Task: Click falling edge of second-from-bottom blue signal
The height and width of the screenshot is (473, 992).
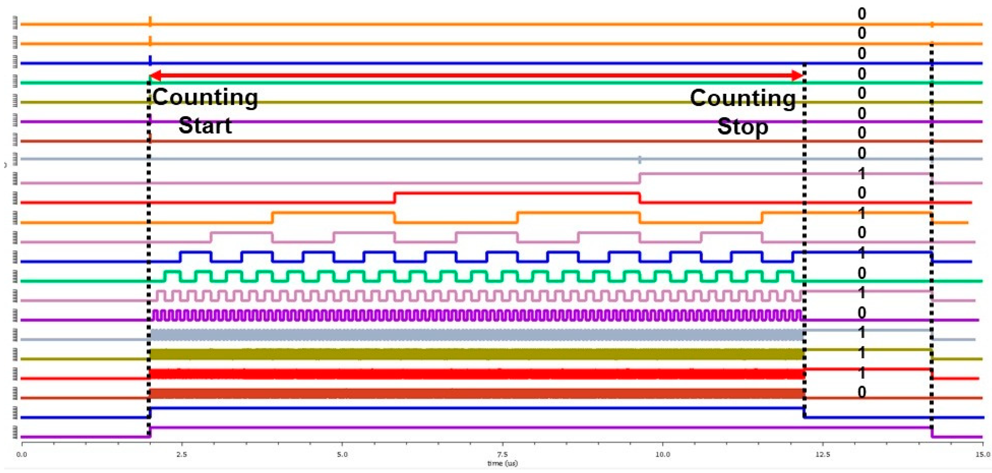Action: click(804, 413)
